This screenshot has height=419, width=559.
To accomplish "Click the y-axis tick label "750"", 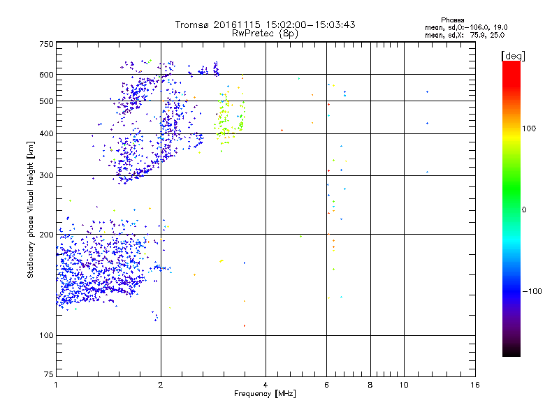I will pyautogui.click(x=46, y=44).
